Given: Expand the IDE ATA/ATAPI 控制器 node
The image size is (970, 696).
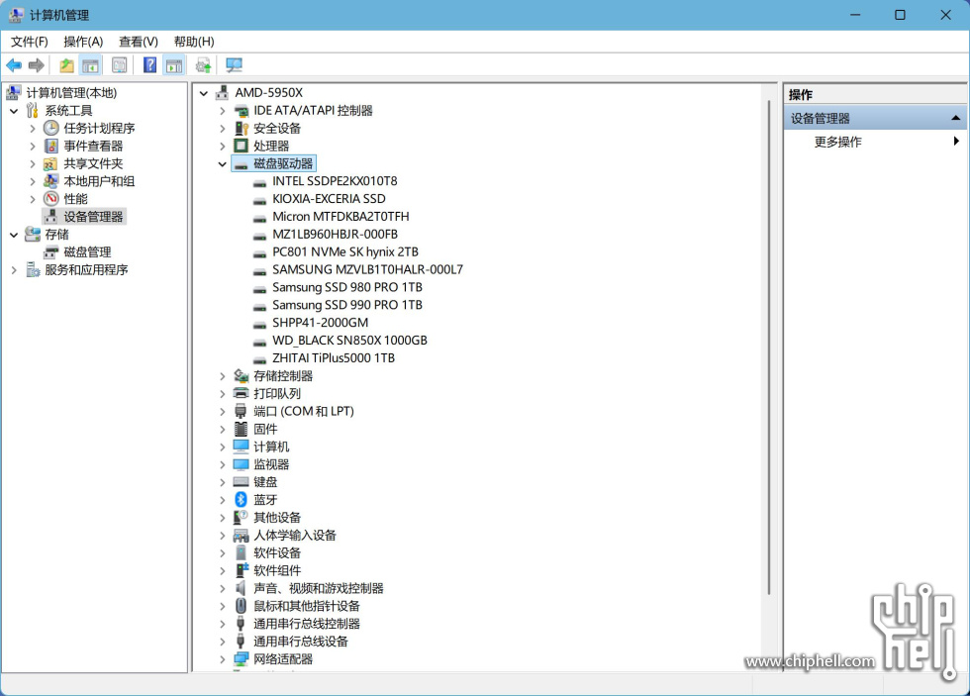Looking at the screenshot, I should pyautogui.click(x=222, y=111).
